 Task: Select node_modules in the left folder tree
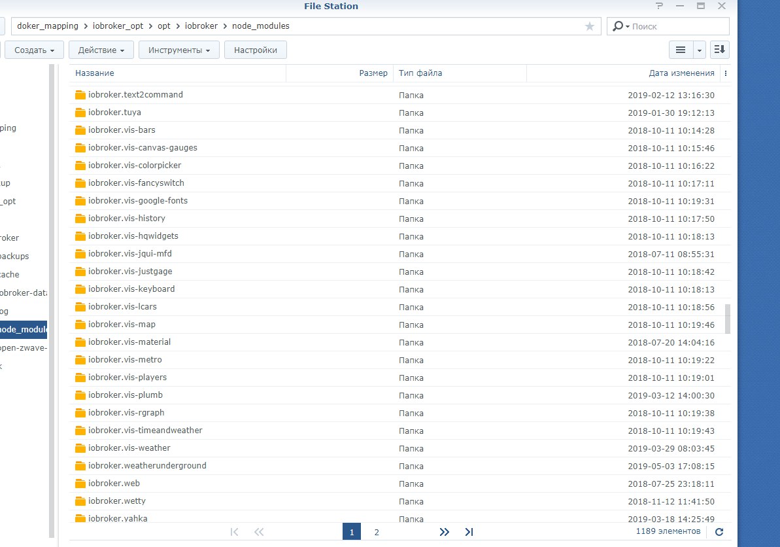click(x=24, y=330)
